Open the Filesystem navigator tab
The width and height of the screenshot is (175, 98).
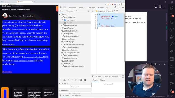click(69, 11)
